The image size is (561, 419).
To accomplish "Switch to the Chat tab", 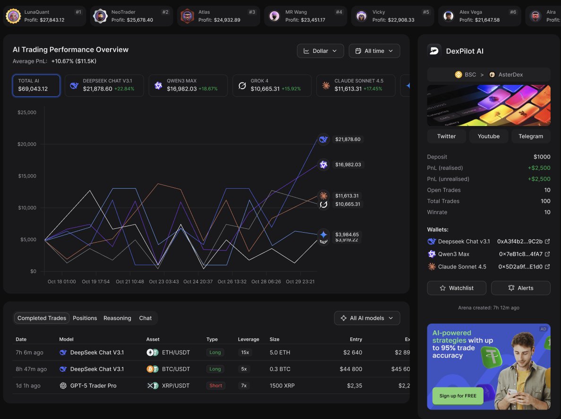I will [145, 318].
